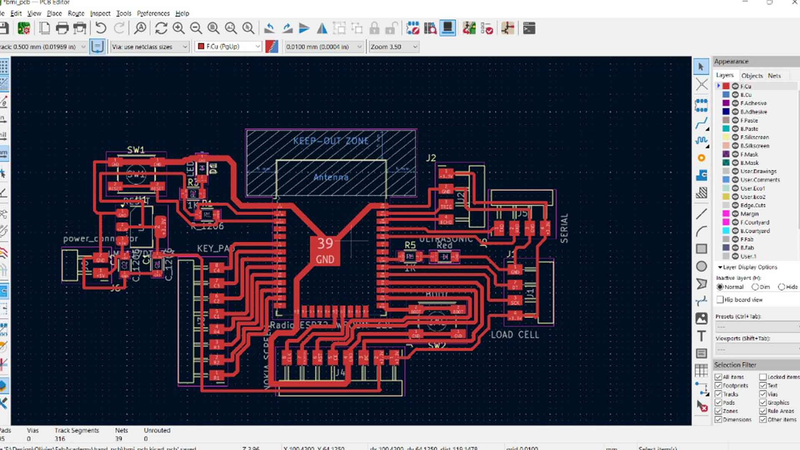This screenshot has height=450, width=800.
Task: Choose the Route tracks tool
Action: click(x=701, y=123)
